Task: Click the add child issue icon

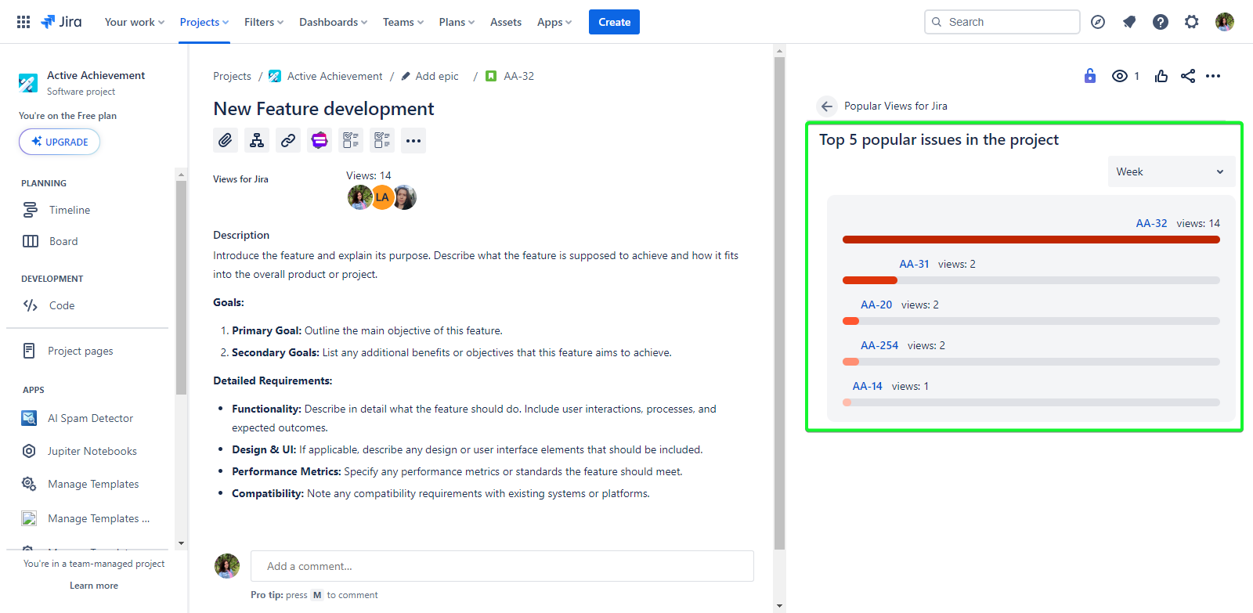Action: [x=257, y=140]
